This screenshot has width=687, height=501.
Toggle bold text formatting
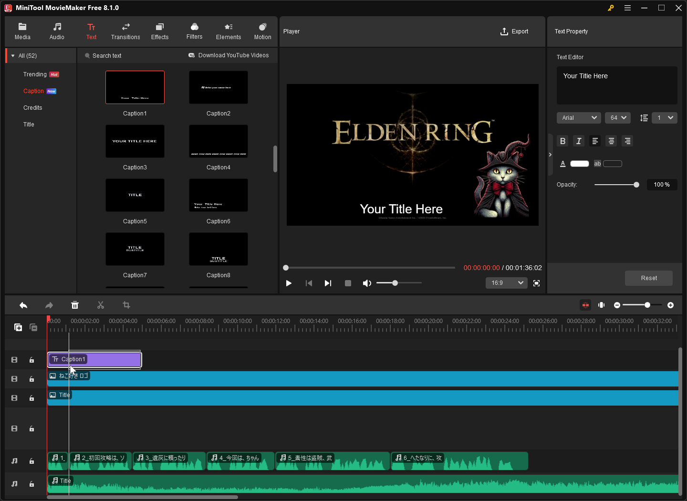click(562, 141)
